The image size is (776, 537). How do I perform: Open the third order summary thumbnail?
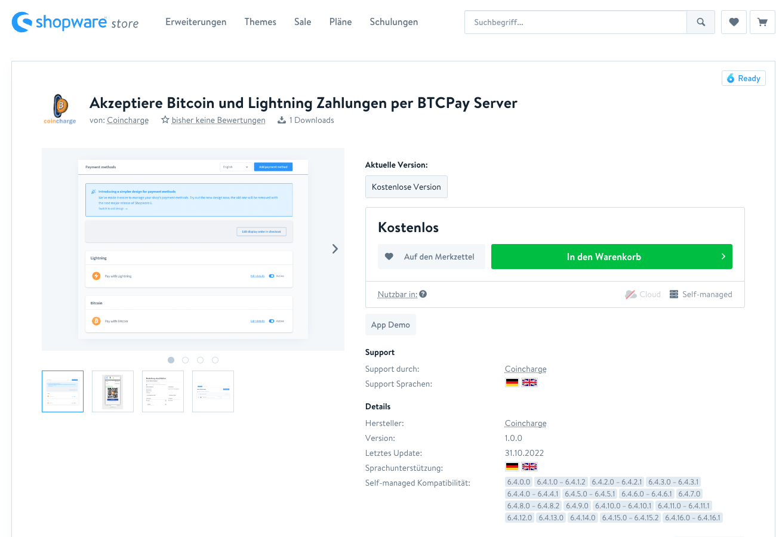tap(163, 391)
